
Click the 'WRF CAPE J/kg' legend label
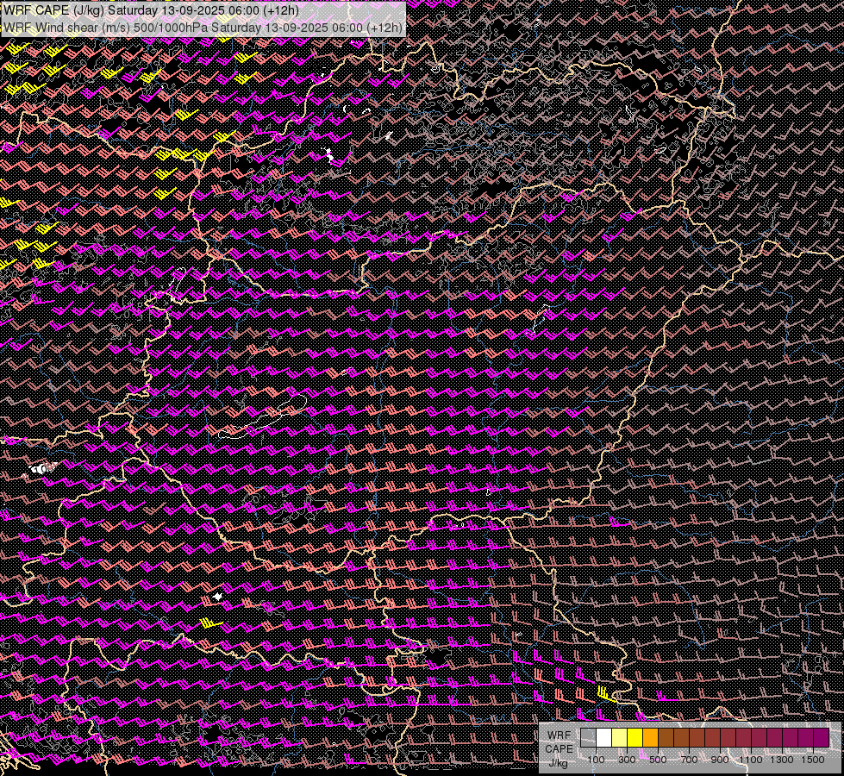tap(558, 748)
